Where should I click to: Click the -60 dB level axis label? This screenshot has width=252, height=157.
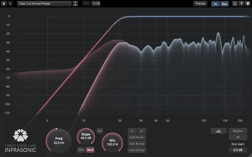[x=7, y=69]
